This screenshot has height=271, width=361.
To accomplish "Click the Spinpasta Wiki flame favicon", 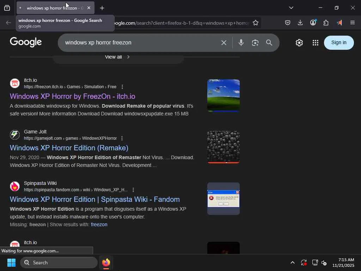I will (15, 186).
